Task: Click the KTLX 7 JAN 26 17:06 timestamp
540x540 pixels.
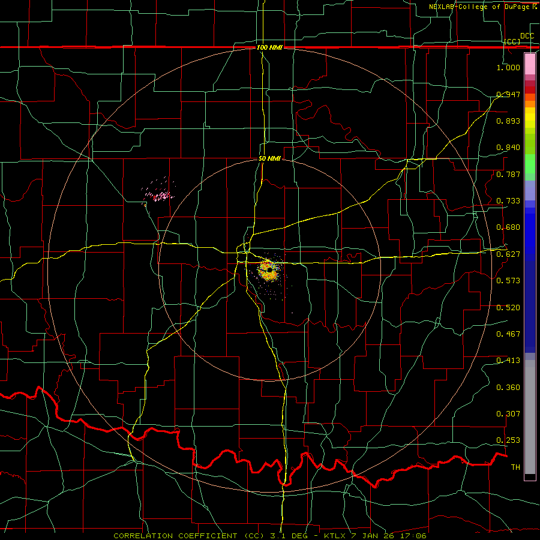Action: [375, 536]
